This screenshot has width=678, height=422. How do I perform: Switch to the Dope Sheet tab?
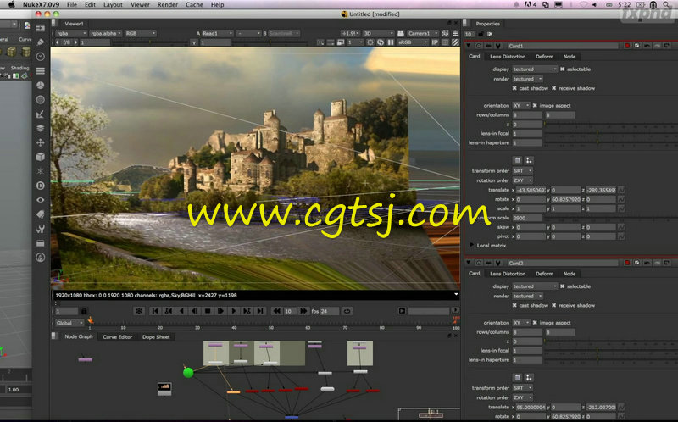[156, 336]
